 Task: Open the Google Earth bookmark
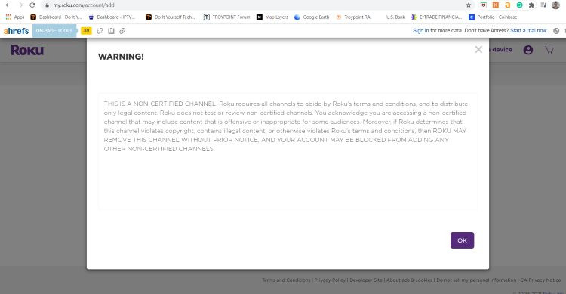point(312,17)
